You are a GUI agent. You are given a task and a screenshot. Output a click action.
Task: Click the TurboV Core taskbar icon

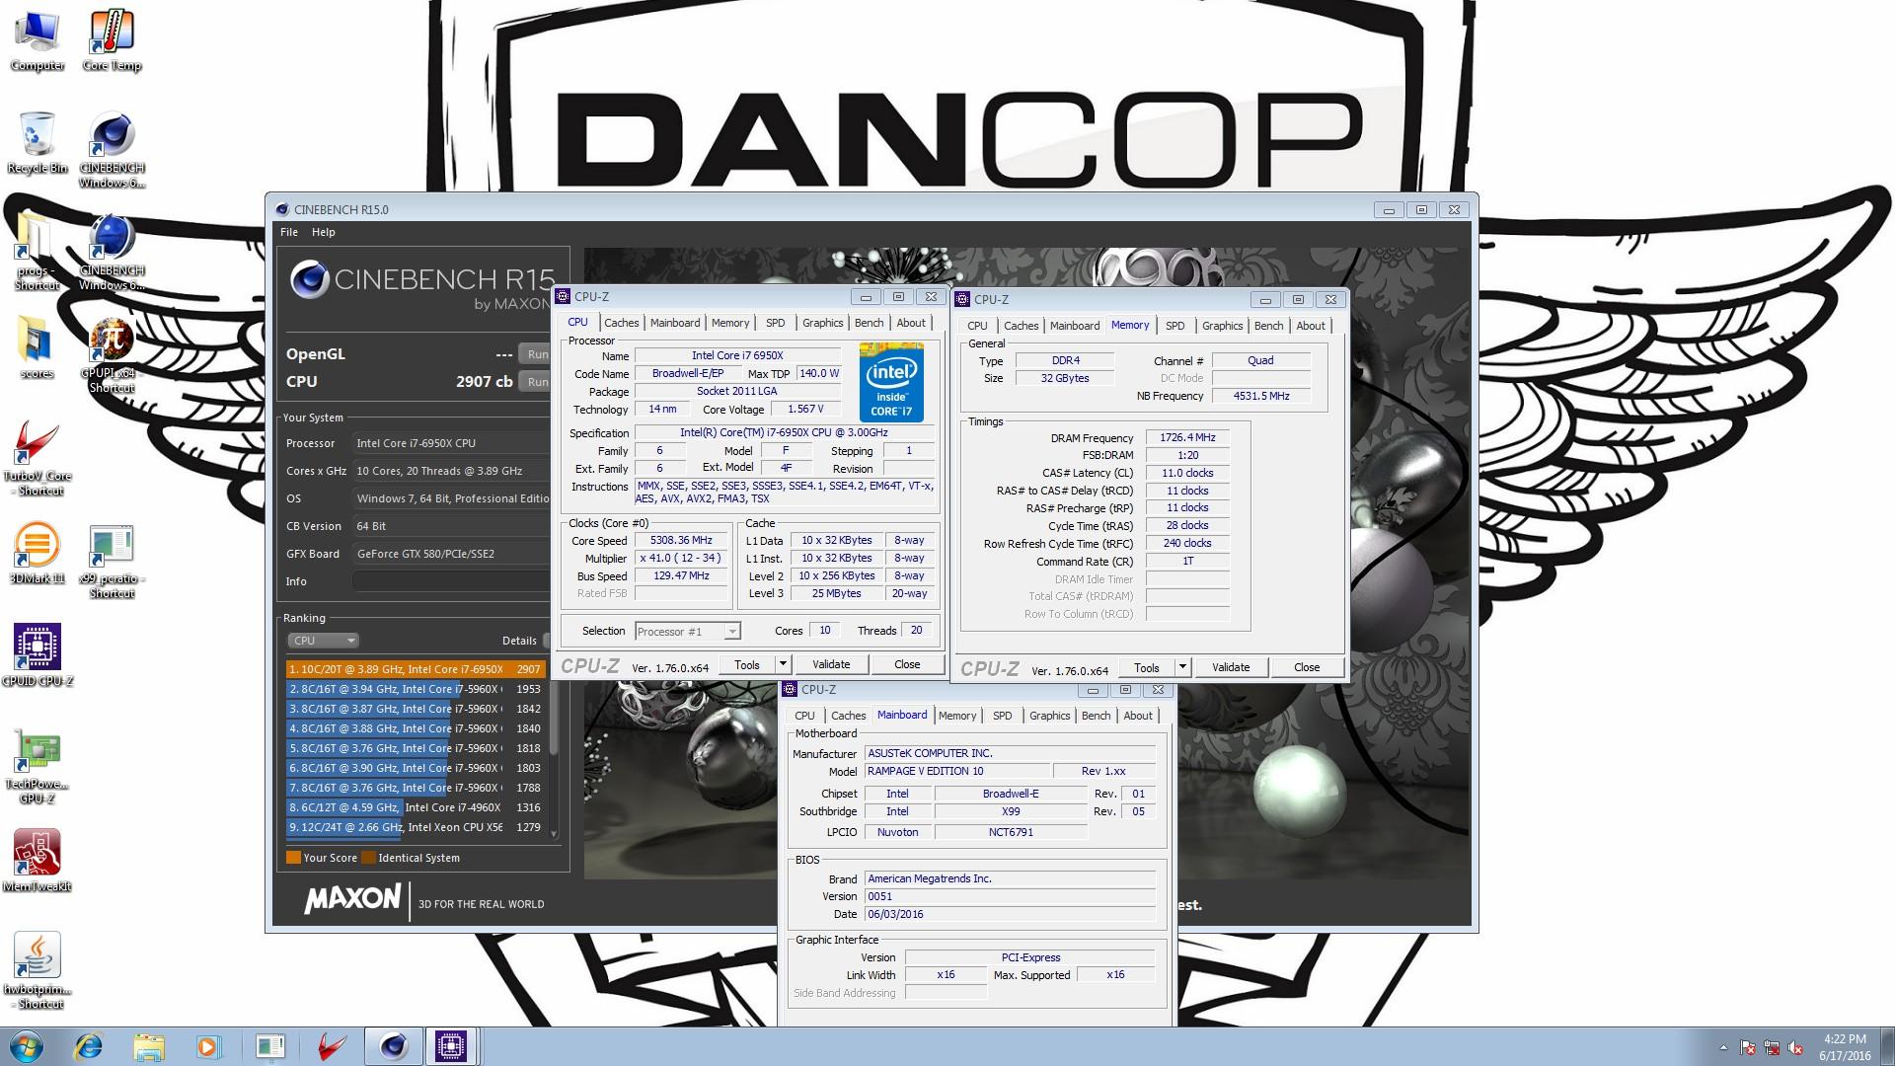tap(333, 1046)
